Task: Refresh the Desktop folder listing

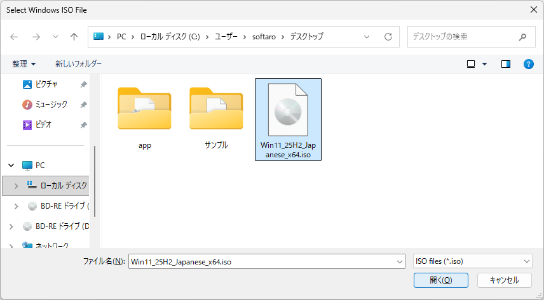Action: [x=388, y=37]
